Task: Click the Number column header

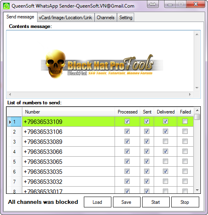Action: [x=68, y=112]
